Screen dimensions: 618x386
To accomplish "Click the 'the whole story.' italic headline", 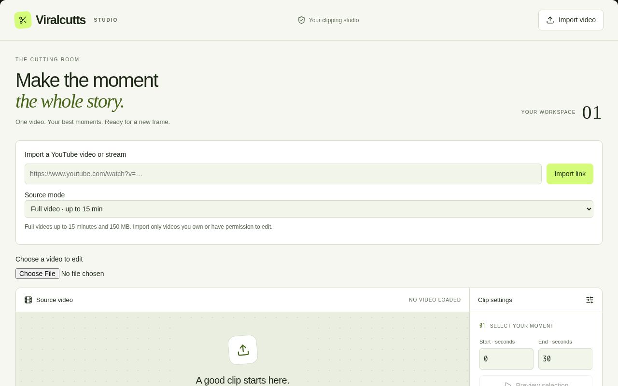I will [70, 101].
